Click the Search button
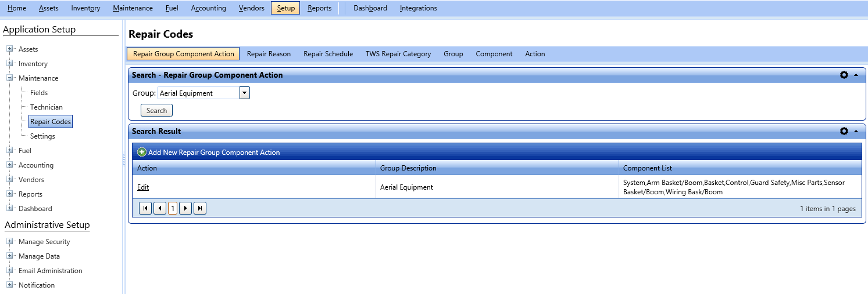Screen dimensions: 868x294 click(x=156, y=110)
